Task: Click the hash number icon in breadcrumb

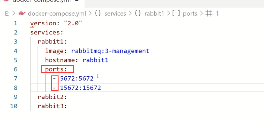Action: tap(209, 14)
